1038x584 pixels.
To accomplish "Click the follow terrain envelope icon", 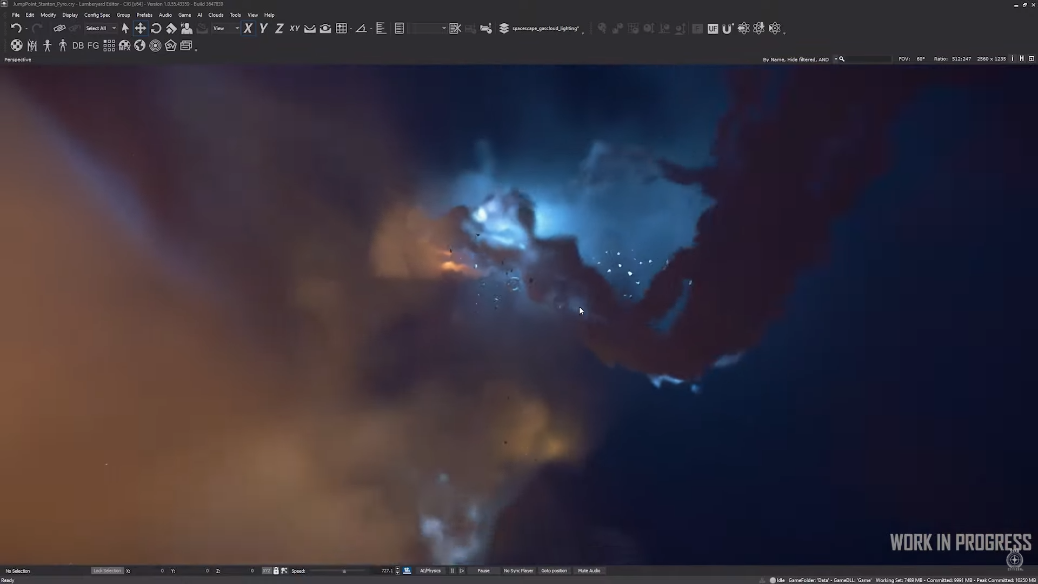I will pyautogui.click(x=310, y=28).
